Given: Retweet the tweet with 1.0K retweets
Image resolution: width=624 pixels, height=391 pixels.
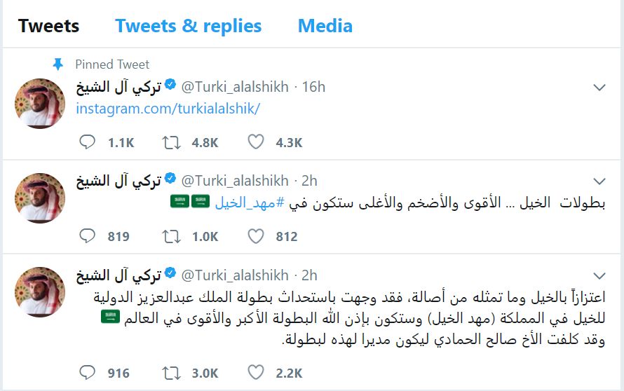Looking at the screenshot, I should click(x=170, y=237).
